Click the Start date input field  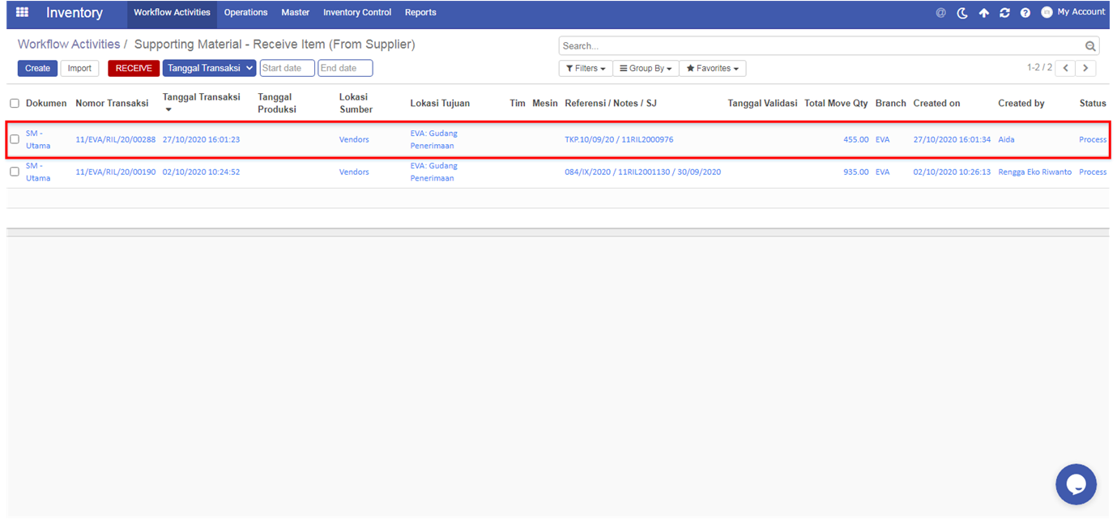click(287, 68)
